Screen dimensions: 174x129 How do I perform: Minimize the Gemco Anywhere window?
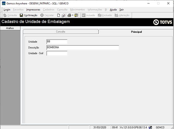[x=148, y=3]
